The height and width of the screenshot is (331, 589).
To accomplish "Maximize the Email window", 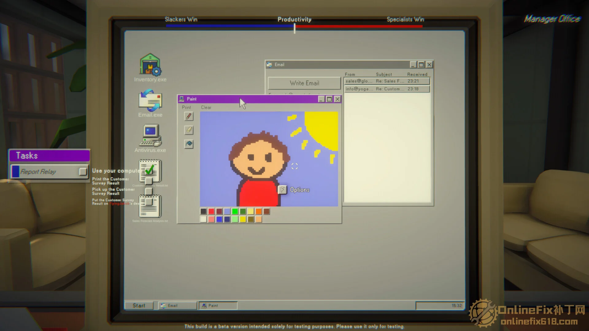I will coord(421,65).
